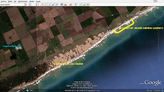Viewport: 164px width, 92px height.
Task: Click the record a tour icon
Action: (x=57, y=5)
